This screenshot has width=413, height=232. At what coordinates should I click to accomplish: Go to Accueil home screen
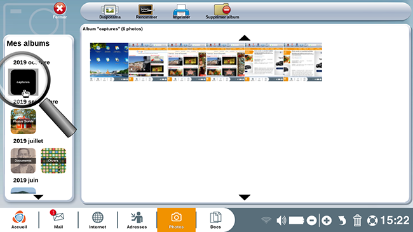click(19, 219)
